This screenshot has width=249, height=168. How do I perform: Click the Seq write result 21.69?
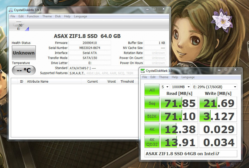point(218,103)
